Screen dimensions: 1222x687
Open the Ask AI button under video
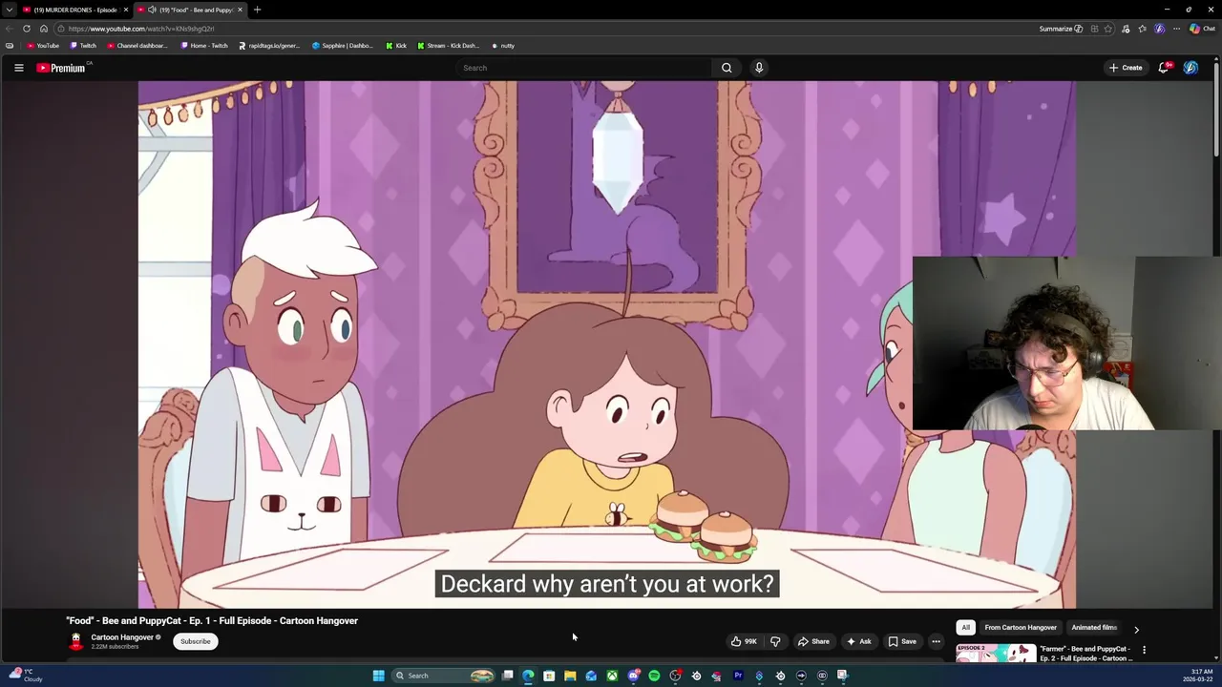tap(858, 641)
